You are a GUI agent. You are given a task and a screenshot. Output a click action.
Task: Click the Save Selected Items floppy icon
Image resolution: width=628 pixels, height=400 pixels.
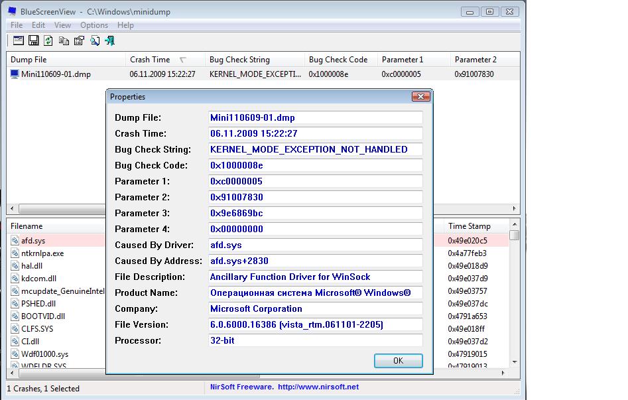34,40
